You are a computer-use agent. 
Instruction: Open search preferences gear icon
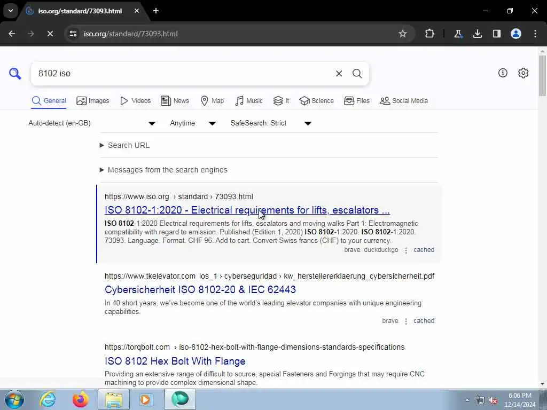(x=523, y=73)
